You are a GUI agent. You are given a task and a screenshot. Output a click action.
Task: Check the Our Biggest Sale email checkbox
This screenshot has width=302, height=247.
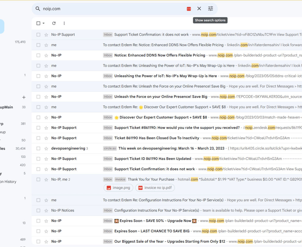point(38,241)
